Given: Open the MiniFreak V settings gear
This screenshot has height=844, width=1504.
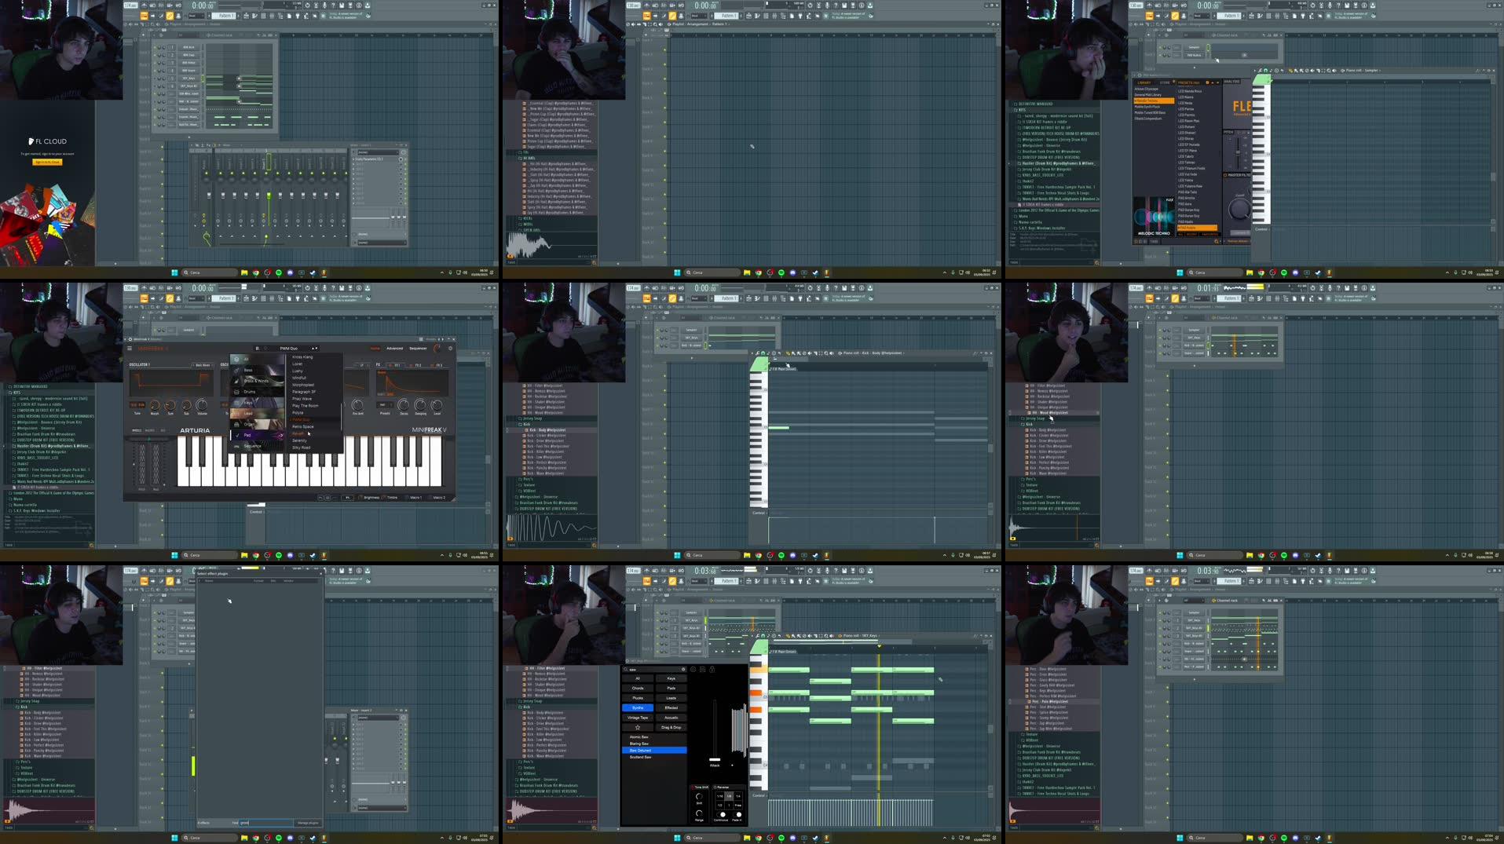Looking at the screenshot, I should click(450, 348).
